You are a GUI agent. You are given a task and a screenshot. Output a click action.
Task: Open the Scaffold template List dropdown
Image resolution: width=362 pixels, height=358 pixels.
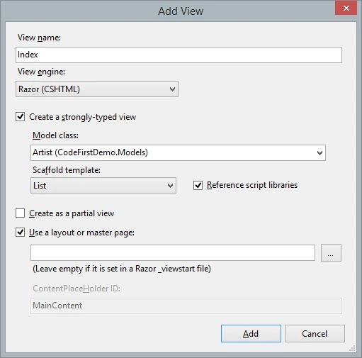pos(103,186)
